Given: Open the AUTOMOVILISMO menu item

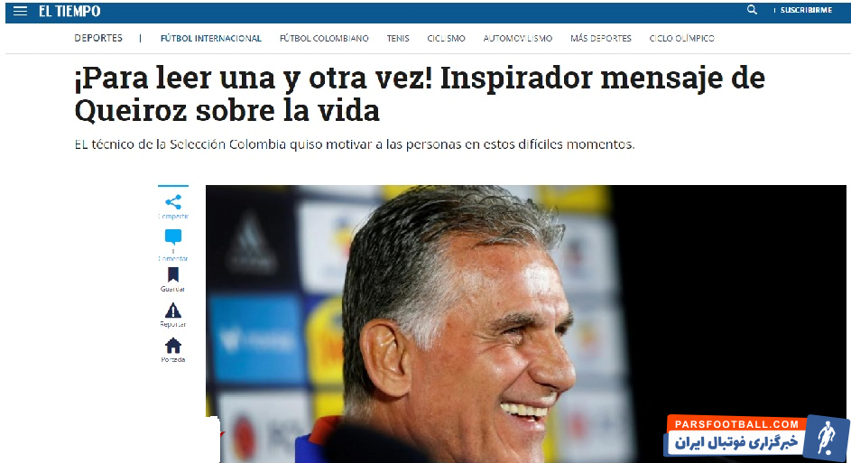Looking at the screenshot, I should coord(518,39).
